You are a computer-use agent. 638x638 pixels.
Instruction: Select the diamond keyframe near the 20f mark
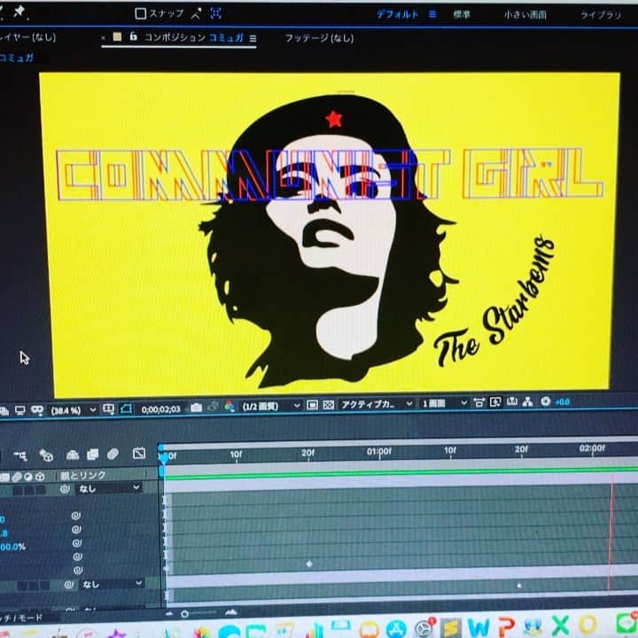309,564
